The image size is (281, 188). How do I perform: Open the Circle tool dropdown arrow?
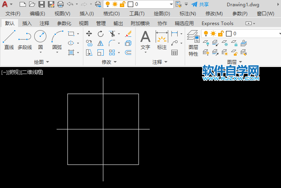coord(40,52)
